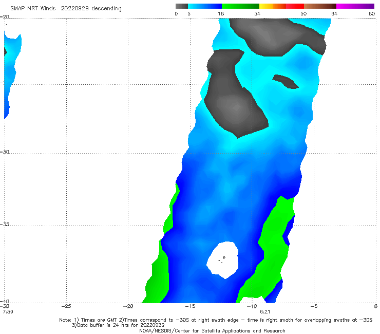Viewport: 380px width, 334px height.
Task: Click the small gray lens-shaped patch
Action: coord(285,82)
